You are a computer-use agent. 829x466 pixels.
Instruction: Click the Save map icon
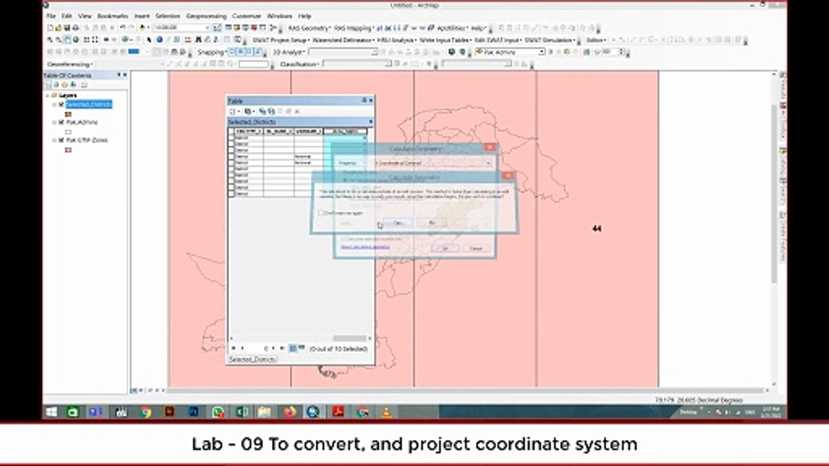[66, 28]
